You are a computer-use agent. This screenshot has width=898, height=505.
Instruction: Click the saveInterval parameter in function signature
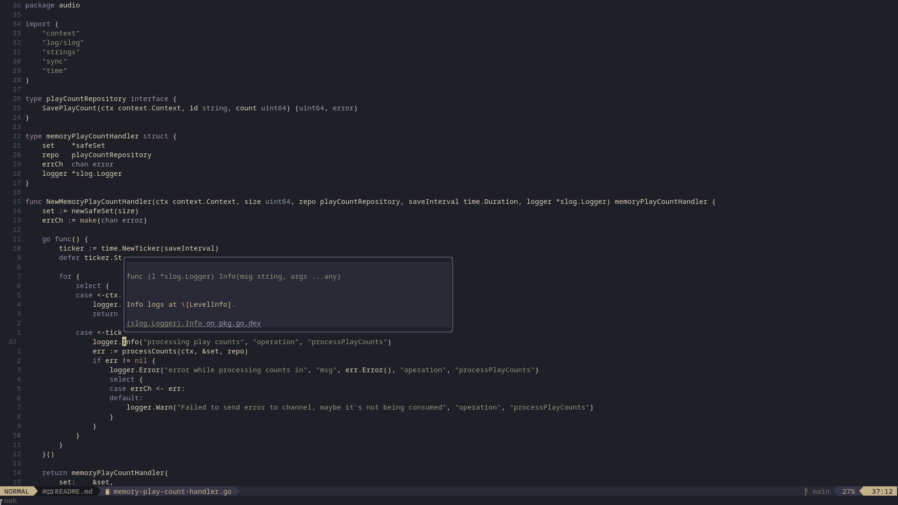click(x=433, y=202)
